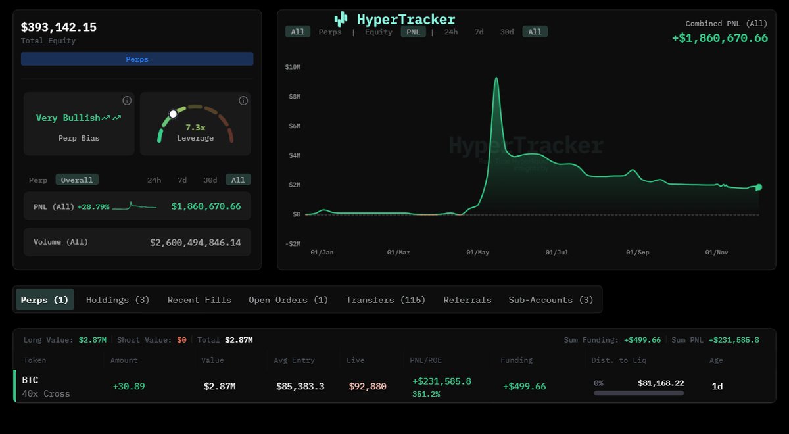Set chart timeframe to 24h
This screenshot has height=434, width=789.
point(451,32)
